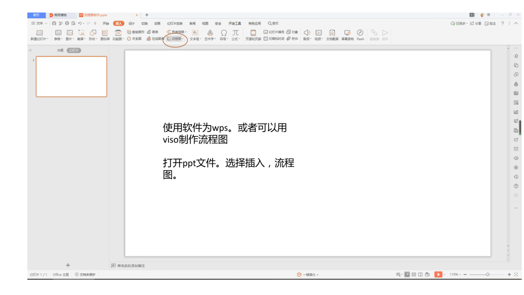Screen dimensions: 524x295
Task: Open the 幻灯片放映 slideshow ribbon tab
Action: pos(175,23)
